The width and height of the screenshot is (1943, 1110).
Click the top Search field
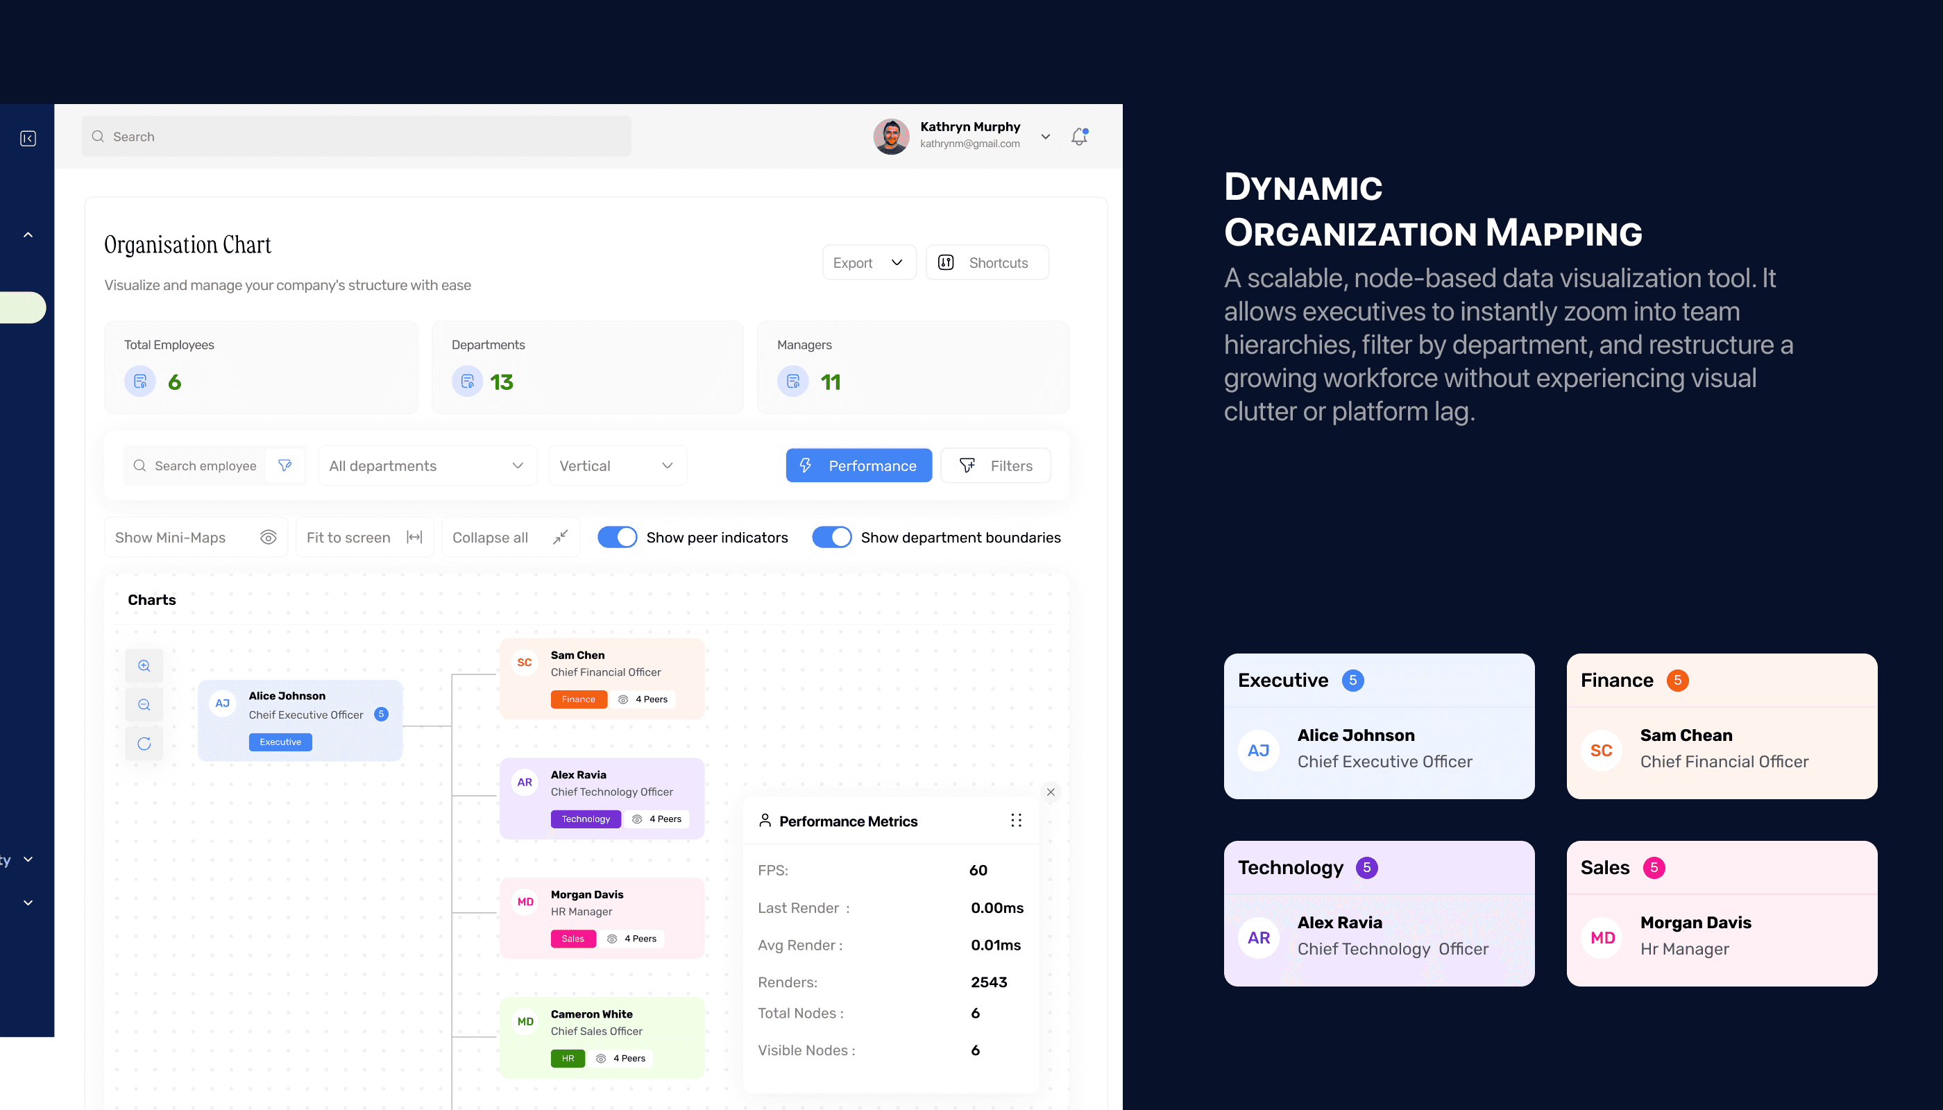(356, 137)
